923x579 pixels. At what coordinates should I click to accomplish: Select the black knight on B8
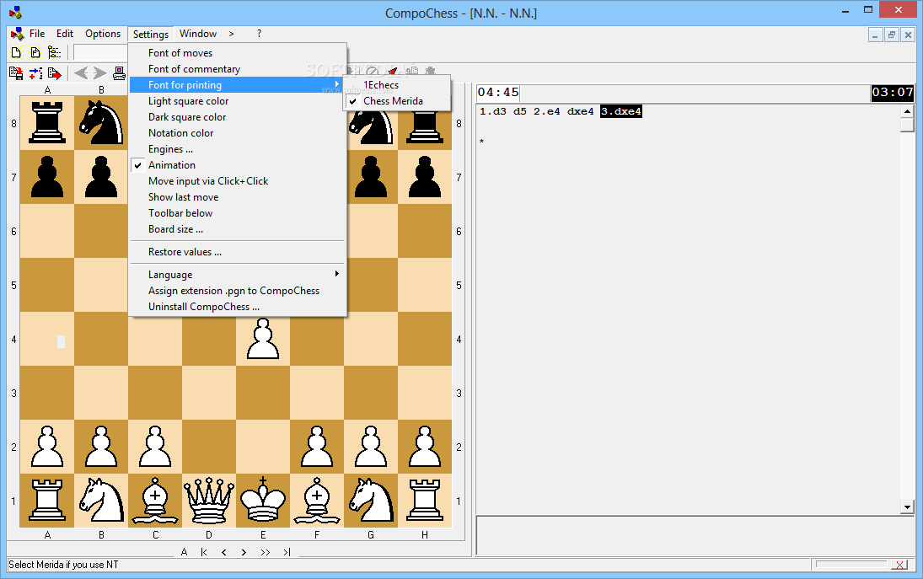point(101,122)
